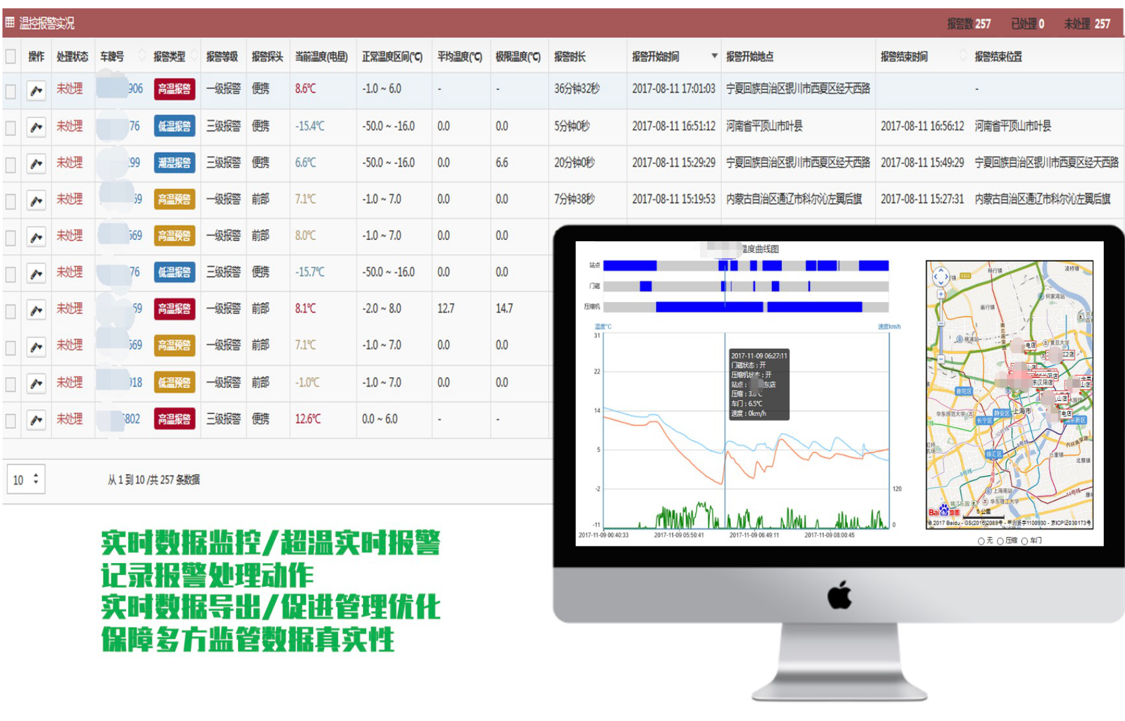The height and width of the screenshot is (721, 1125).
Task: Click the Apple logo on the monitor
Action: pyautogui.click(x=838, y=595)
